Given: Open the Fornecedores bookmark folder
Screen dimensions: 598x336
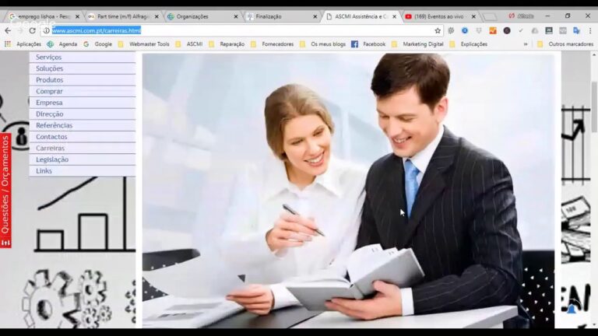Looking at the screenshot, I should [272, 44].
